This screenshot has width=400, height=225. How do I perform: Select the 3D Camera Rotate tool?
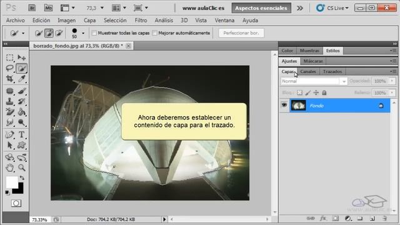22,157
